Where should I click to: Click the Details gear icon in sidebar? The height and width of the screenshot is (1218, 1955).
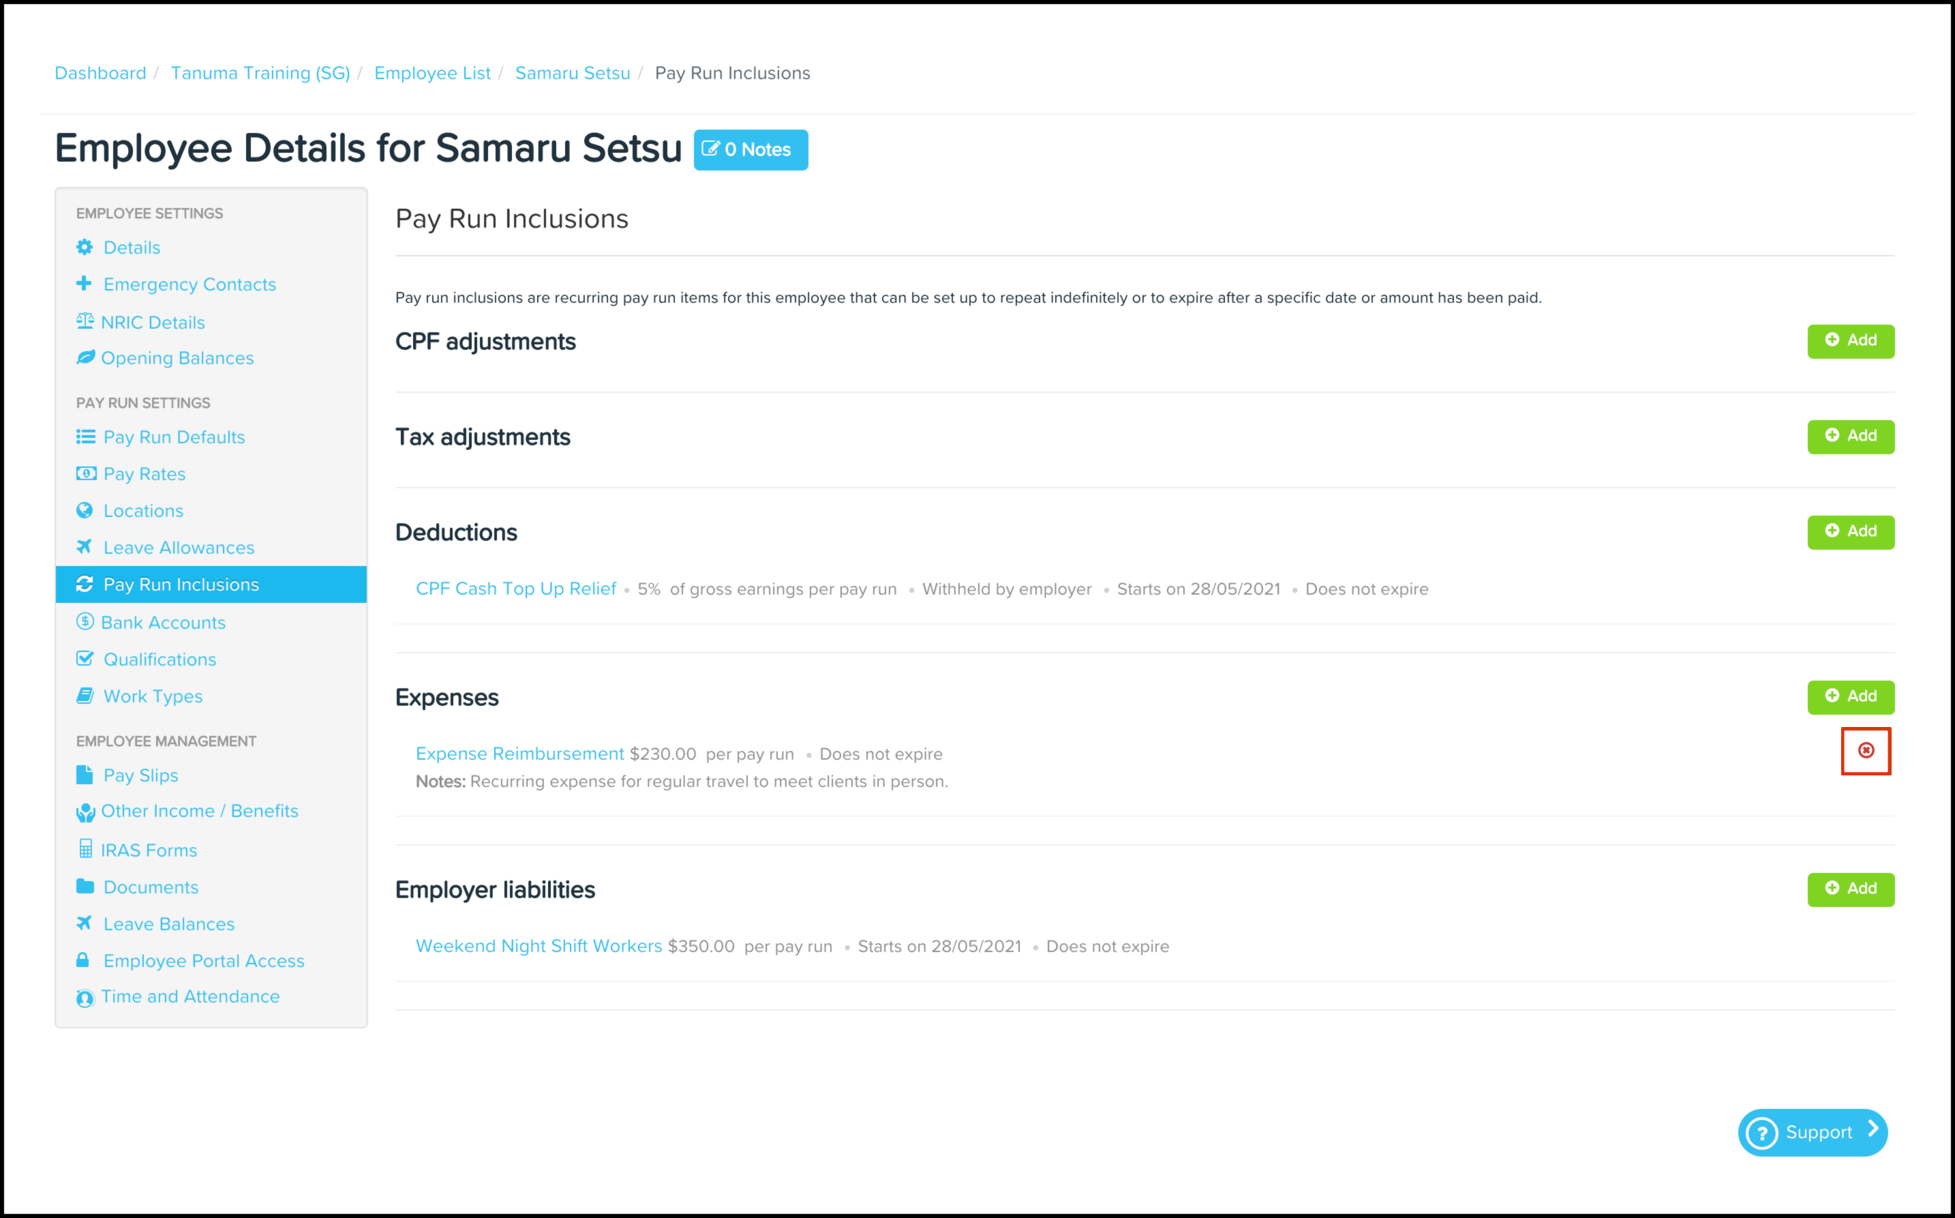pyautogui.click(x=85, y=248)
